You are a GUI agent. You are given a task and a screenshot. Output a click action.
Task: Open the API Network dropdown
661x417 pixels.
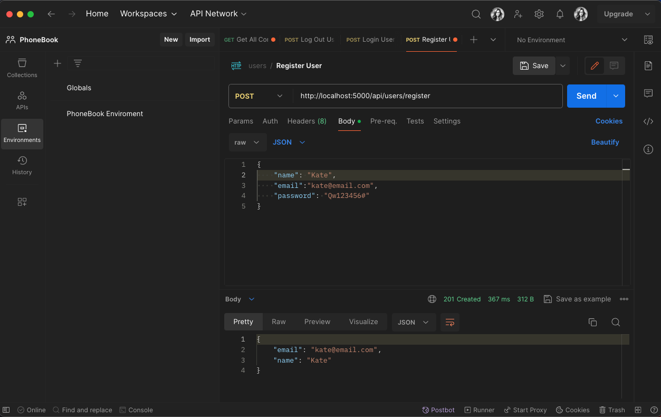tap(218, 14)
